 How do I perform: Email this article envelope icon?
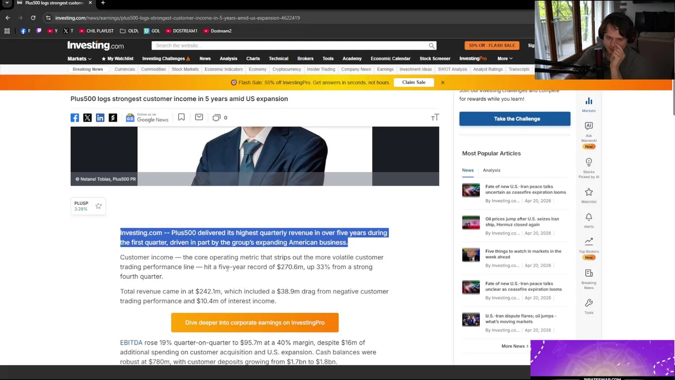pyautogui.click(x=199, y=117)
